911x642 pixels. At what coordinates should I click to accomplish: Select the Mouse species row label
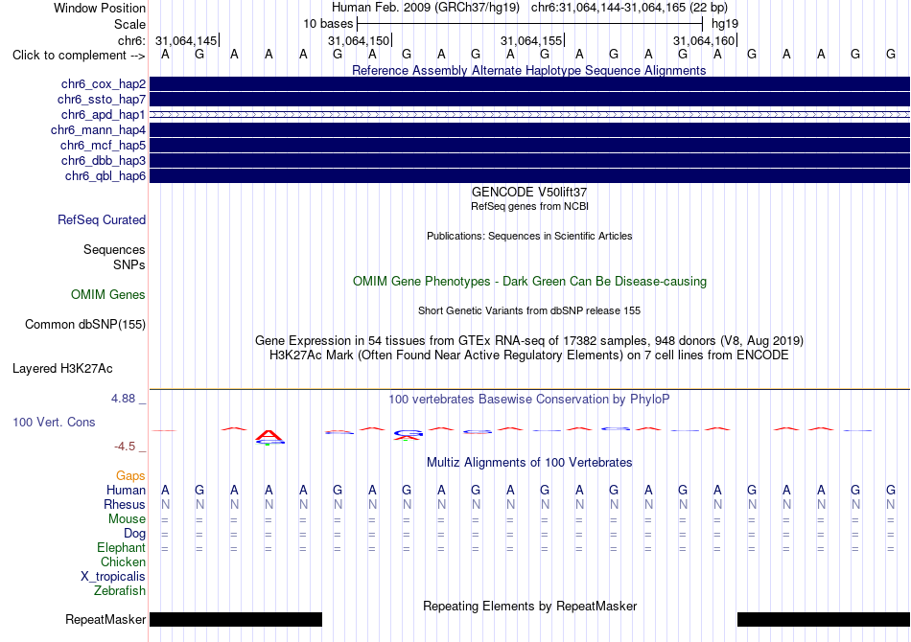127,519
